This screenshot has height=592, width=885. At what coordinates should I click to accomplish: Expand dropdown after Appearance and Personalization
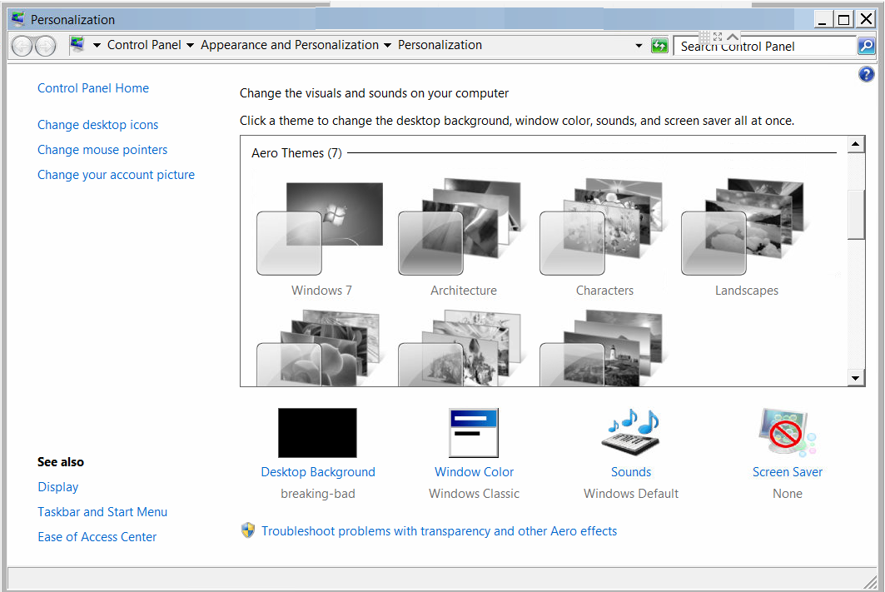coord(387,46)
